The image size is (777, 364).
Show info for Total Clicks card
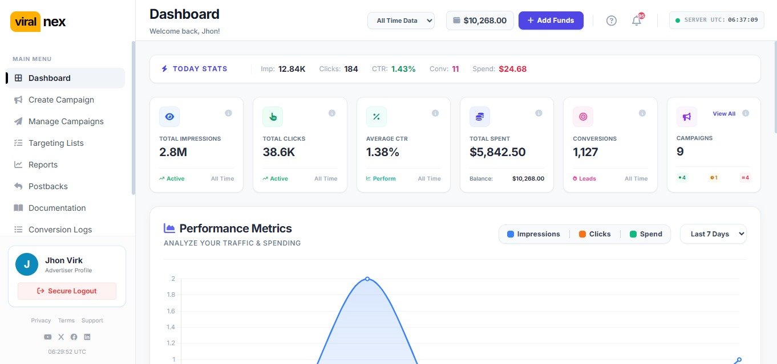click(x=332, y=113)
